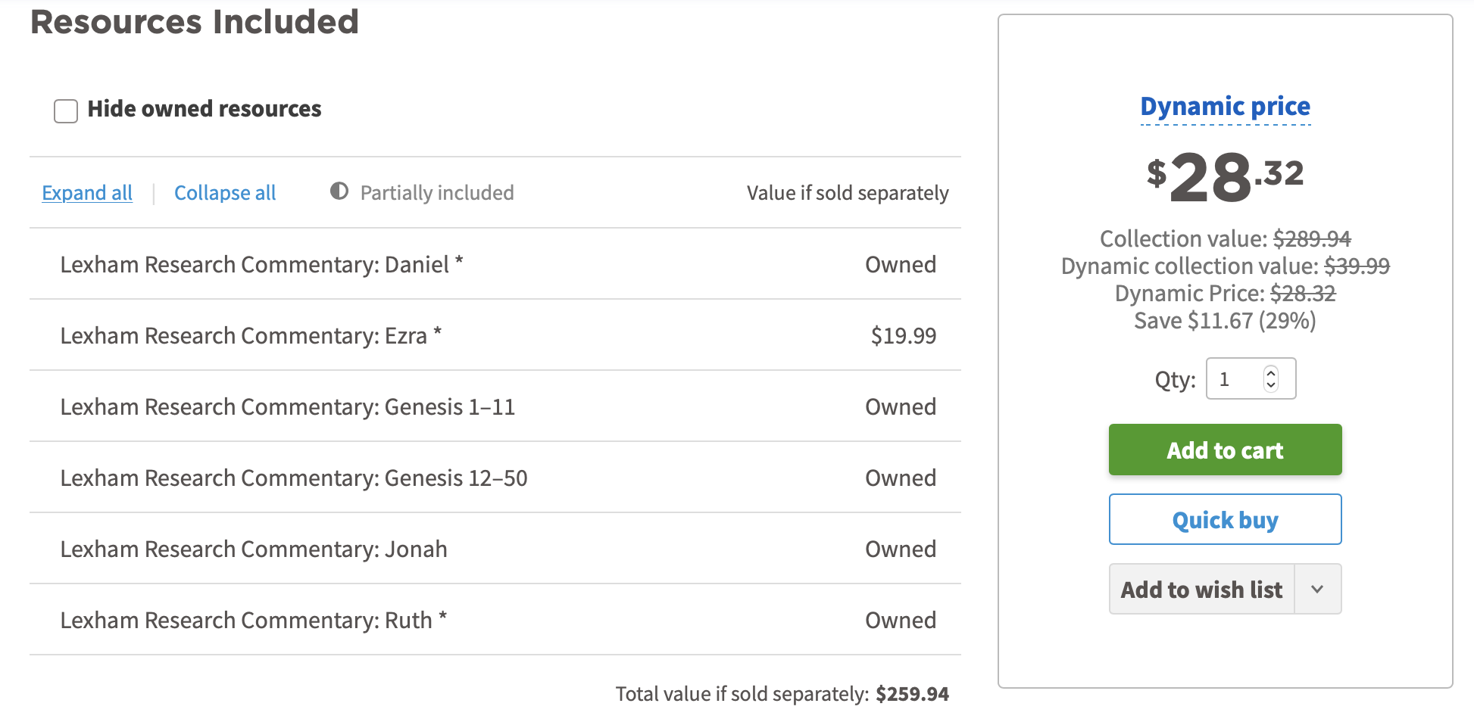Select Lexham Research Commentary: Jonah row
Screen dimensions: 1474x722
(x=254, y=549)
